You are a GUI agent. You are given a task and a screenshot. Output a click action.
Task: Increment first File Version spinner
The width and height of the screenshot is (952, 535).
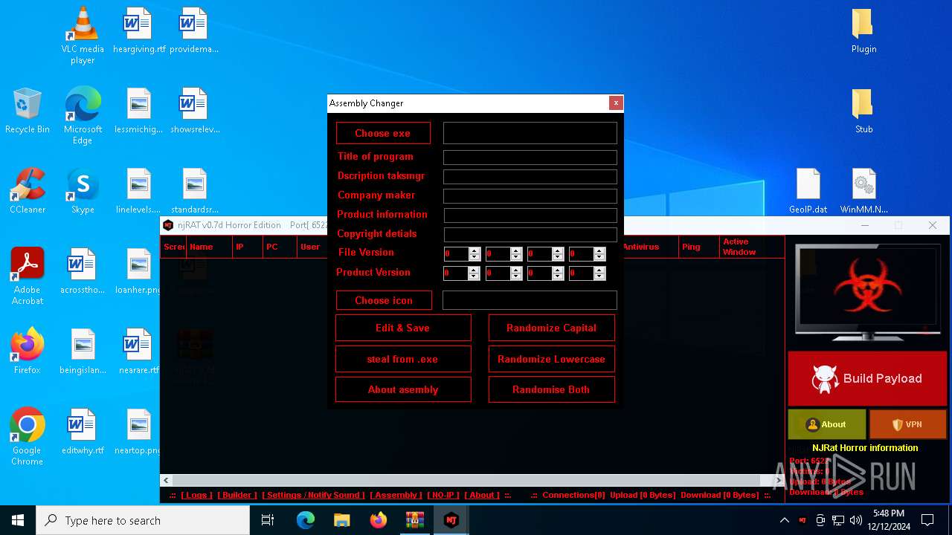[x=474, y=250]
